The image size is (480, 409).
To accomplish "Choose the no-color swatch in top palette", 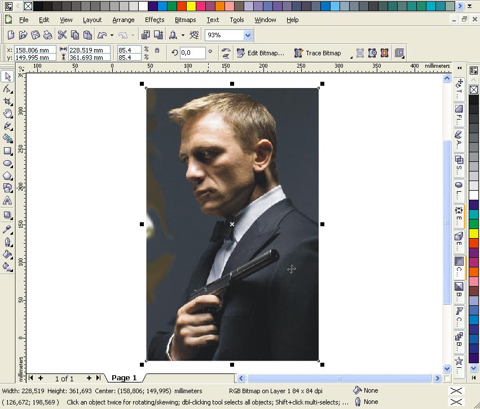I will click(28, 6).
